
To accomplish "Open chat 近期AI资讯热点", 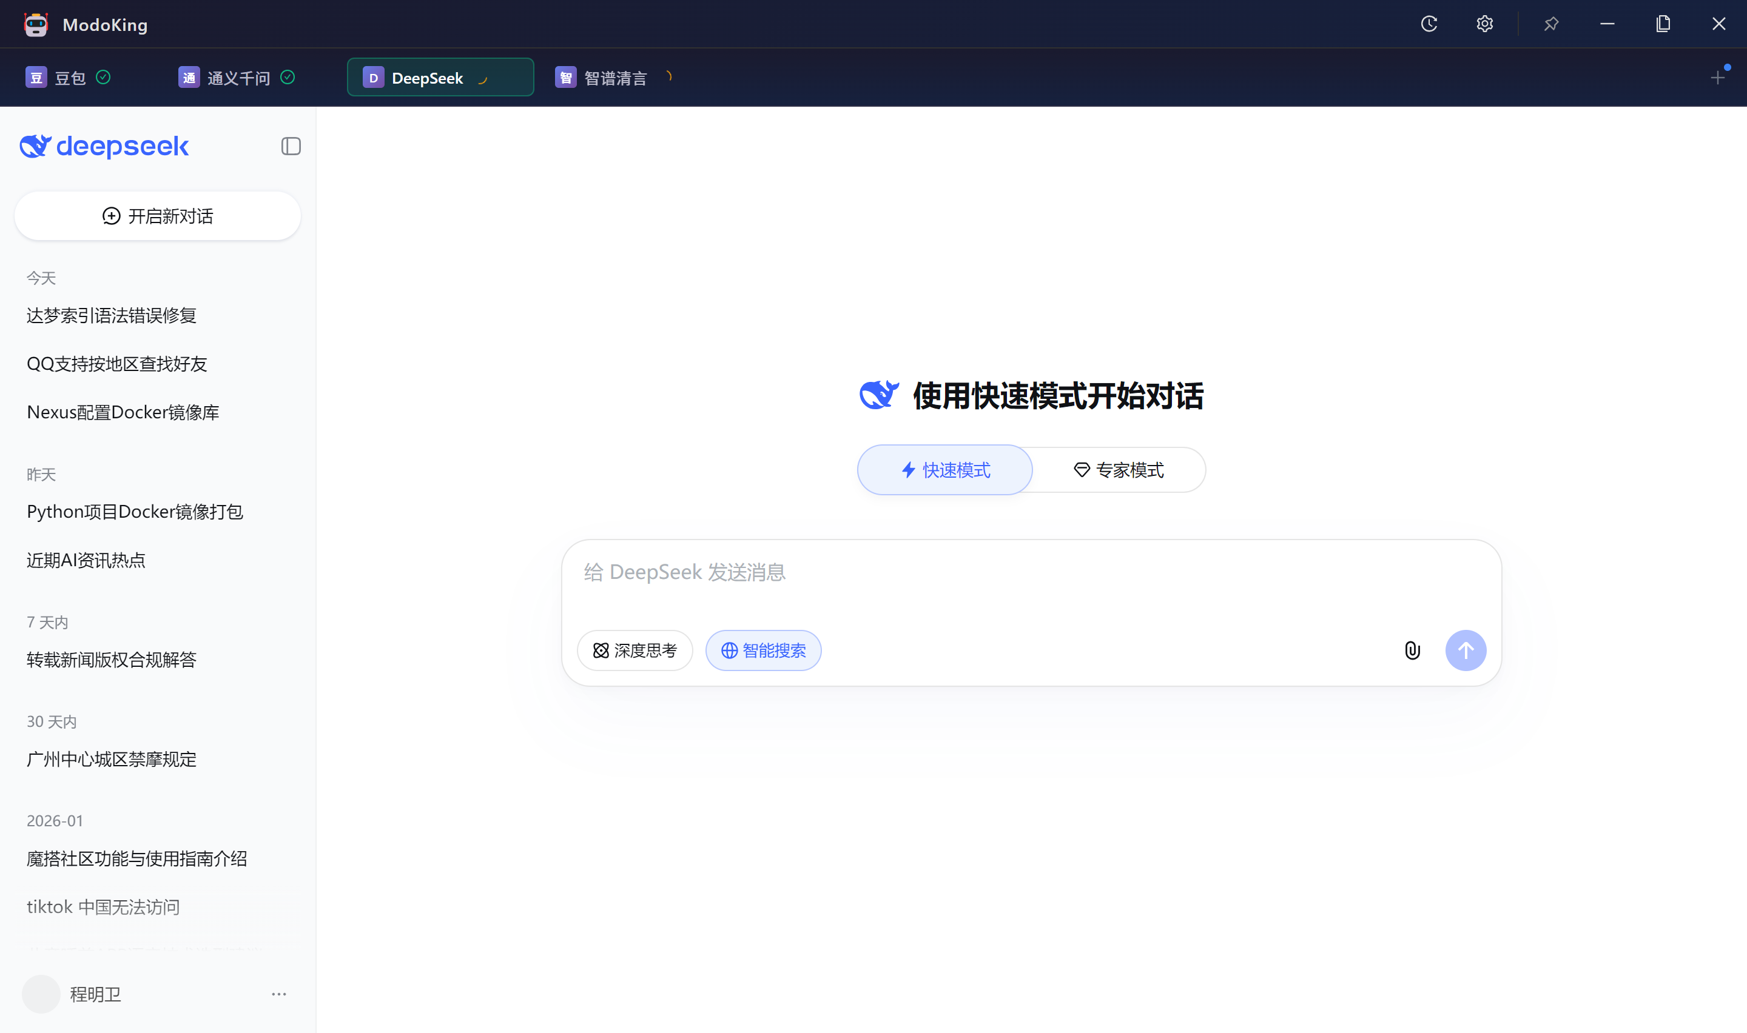I will click(x=158, y=560).
